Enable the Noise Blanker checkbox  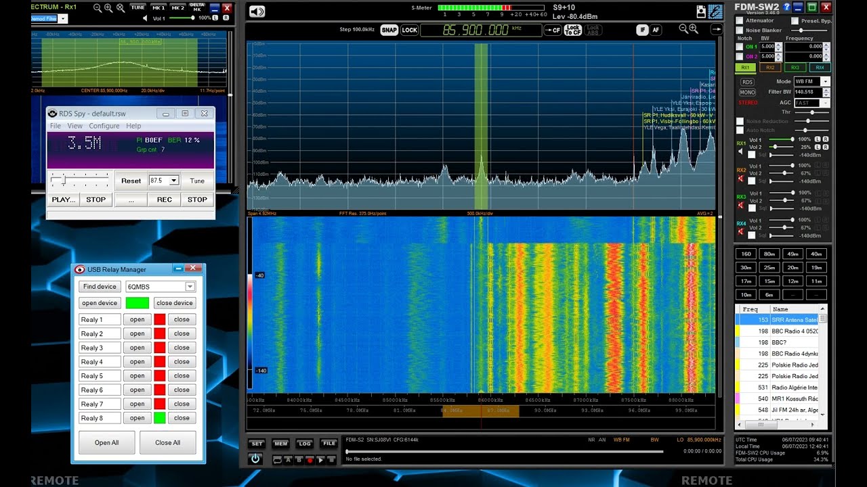[x=740, y=30]
